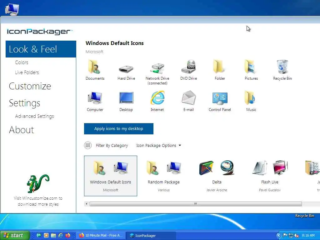The height and width of the screenshot is (240, 320).
Task: Select the Windows Default Icons package
Action: click(110, 176)
